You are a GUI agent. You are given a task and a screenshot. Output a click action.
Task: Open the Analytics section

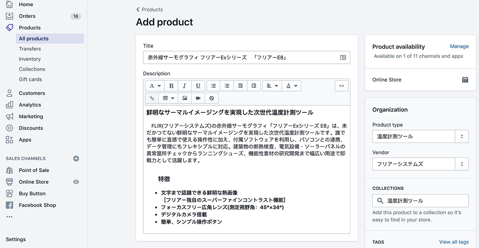point(30,104)
